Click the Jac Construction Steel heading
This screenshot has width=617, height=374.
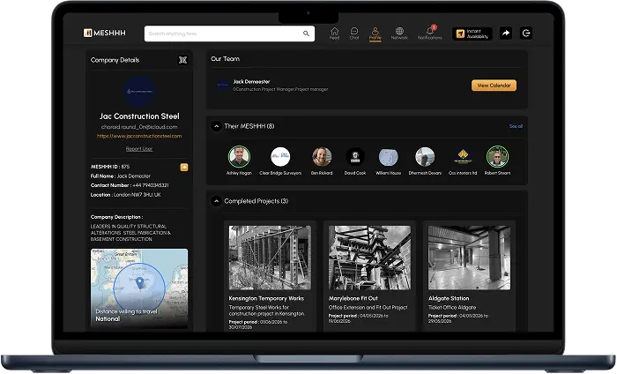click(139, 116)
